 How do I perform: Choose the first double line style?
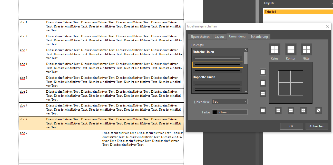(217, 84)
